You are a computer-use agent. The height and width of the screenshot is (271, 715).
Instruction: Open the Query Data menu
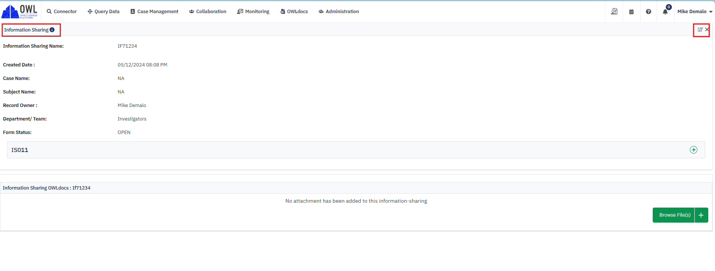point(103,12)
